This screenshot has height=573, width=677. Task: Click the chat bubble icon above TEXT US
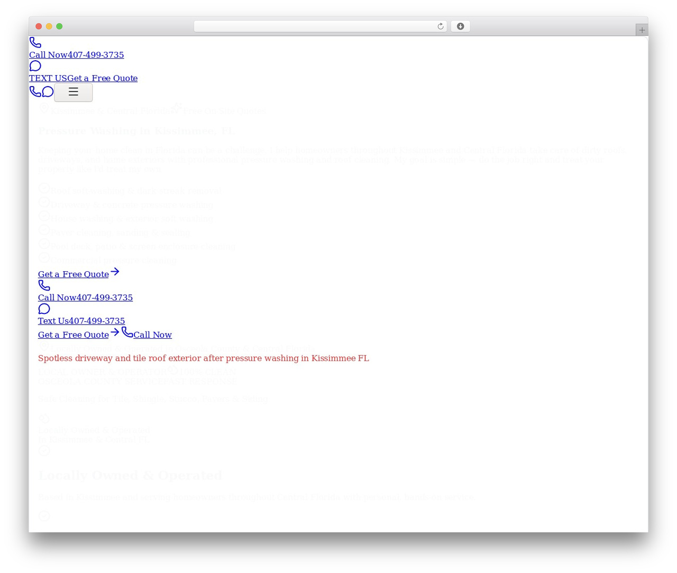(x=35, y=66)
